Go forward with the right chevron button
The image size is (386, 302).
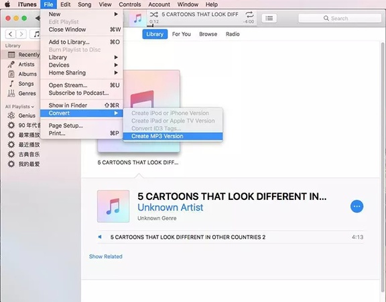point(21,34)
